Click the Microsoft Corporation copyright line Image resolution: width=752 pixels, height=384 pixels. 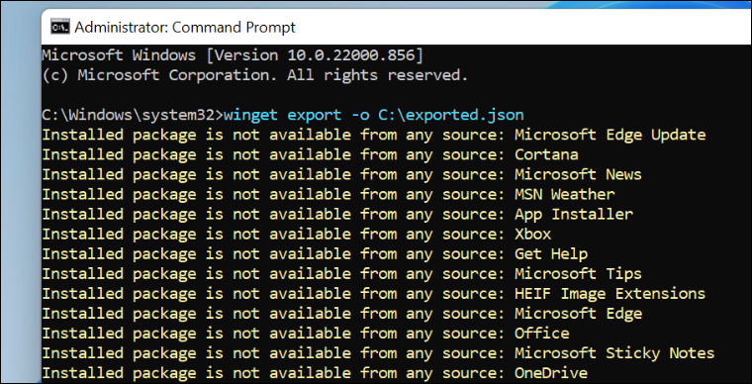(254, 75)
